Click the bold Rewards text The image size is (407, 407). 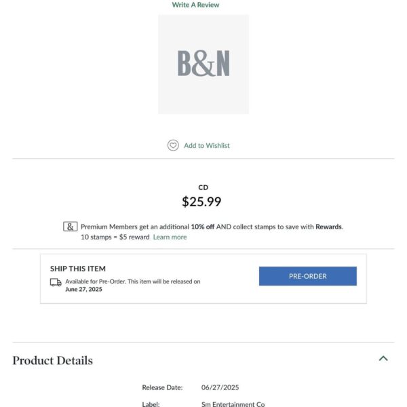click(x=328, y=227)
